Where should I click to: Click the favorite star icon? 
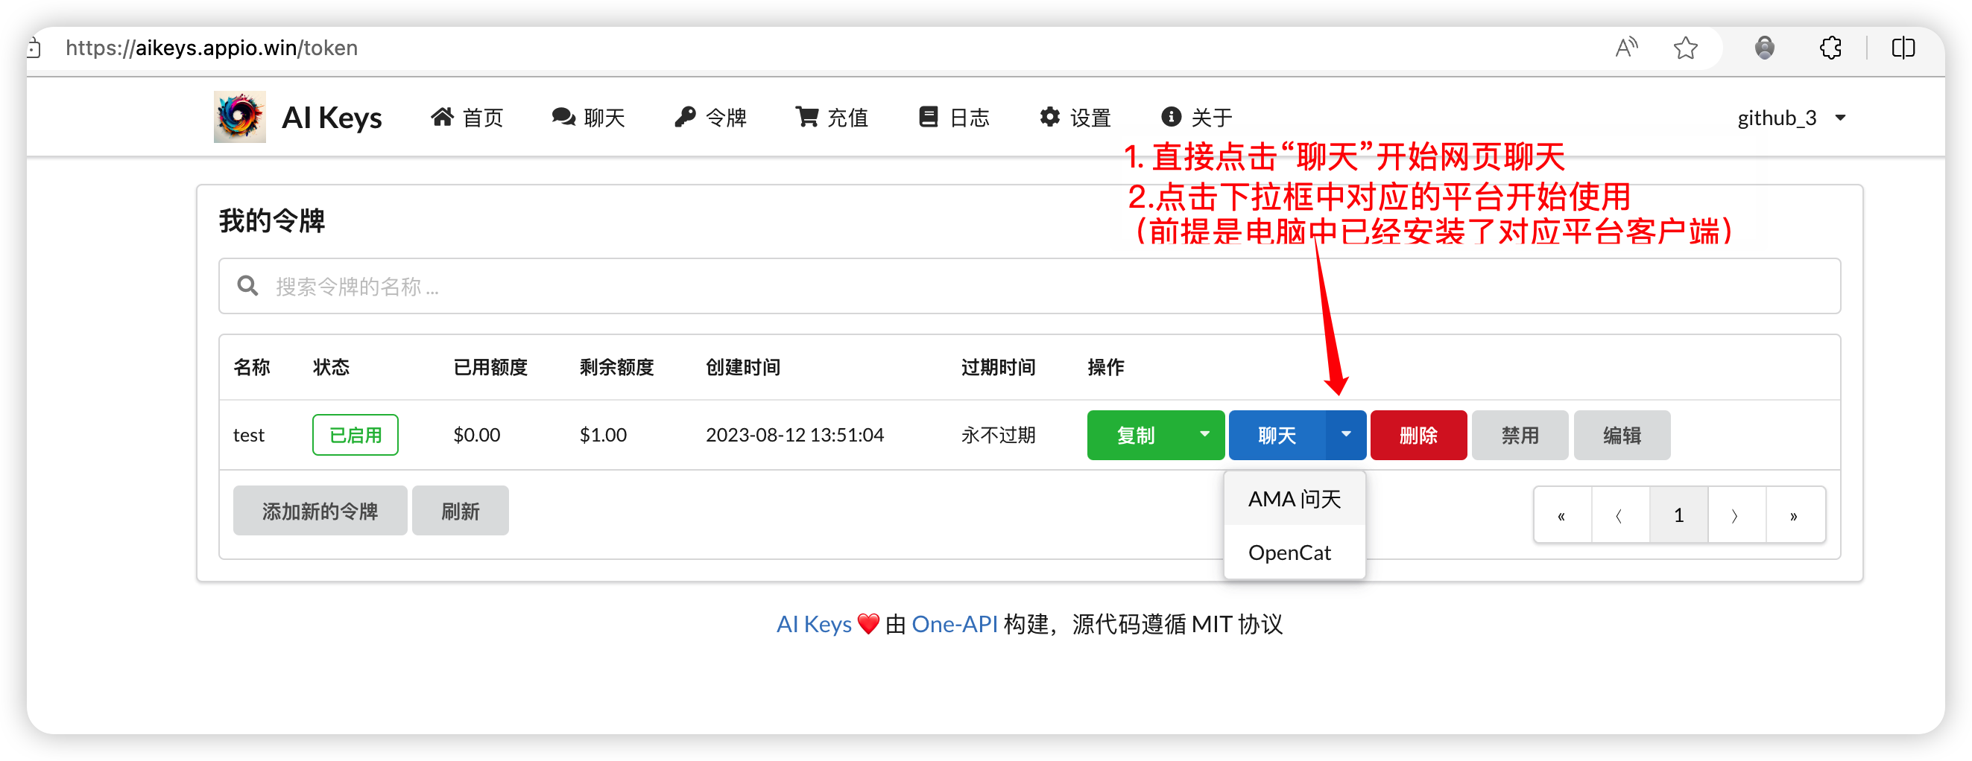(x=1686, y=48)
